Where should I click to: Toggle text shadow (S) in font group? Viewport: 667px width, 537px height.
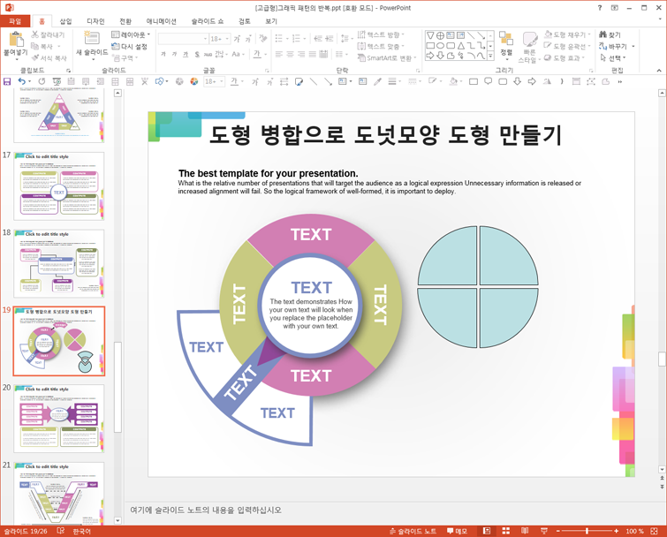point(197,55)
